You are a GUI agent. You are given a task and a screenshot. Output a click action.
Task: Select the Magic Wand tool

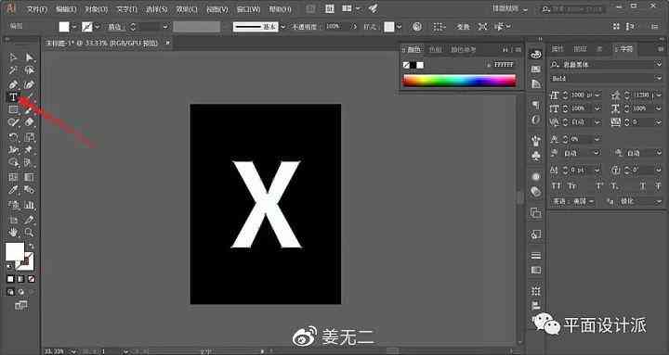click(x=13, y=70)
